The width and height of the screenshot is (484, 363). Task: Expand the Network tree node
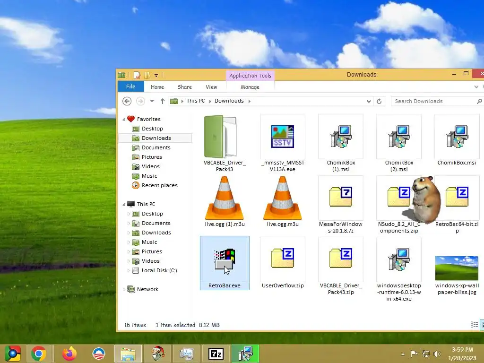[124, 289]
